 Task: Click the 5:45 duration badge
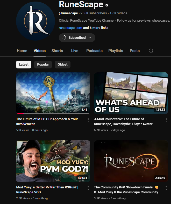[x=84, y=110]
